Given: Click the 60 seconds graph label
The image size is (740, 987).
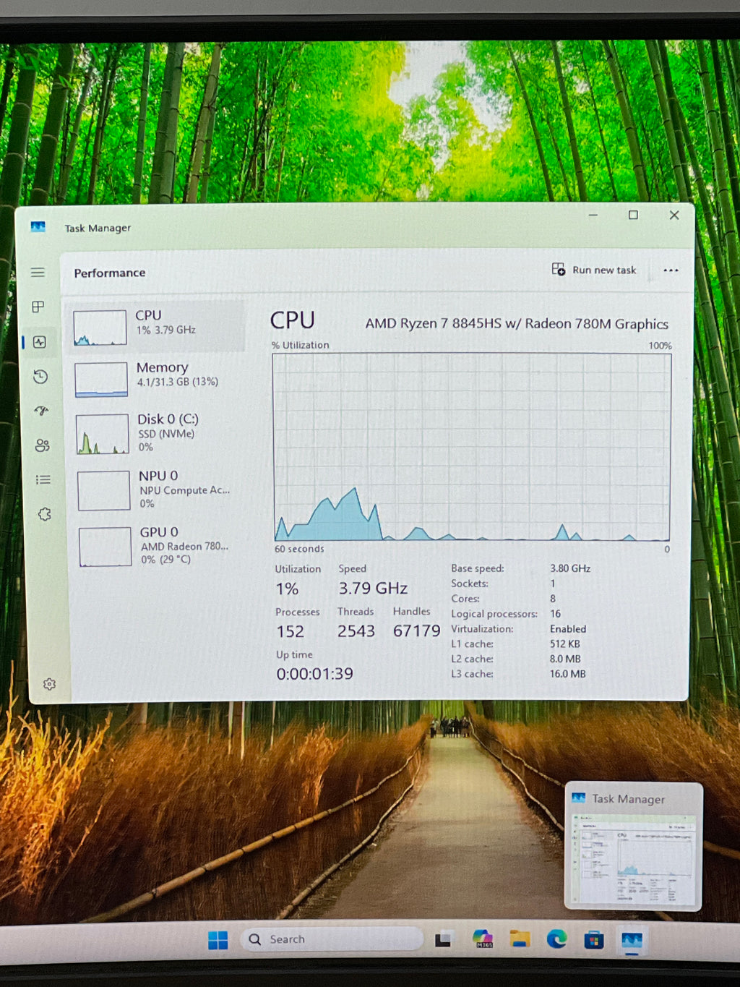Looking at the screenshot, I should click(299, 549).
